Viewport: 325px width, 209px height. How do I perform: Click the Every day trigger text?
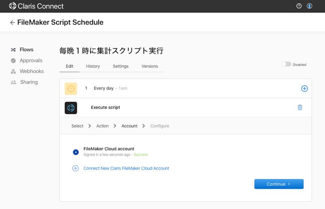click(x=104, y=88)
